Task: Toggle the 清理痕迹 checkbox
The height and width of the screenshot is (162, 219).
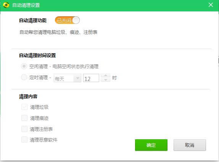Action: tap(24, 118)
